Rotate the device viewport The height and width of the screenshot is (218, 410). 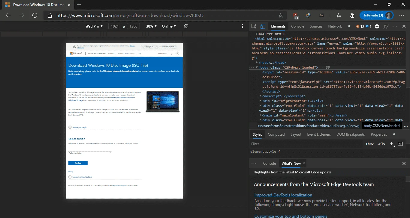[186, 26]
